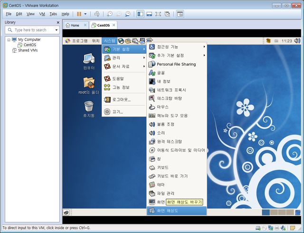304x233 pixels.
Task: Open the Edit menu
Action: pyautogui.click(x=19, y=14)
